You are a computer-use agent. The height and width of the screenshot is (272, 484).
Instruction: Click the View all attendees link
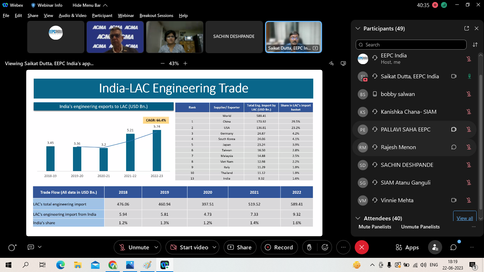[465, 218]
